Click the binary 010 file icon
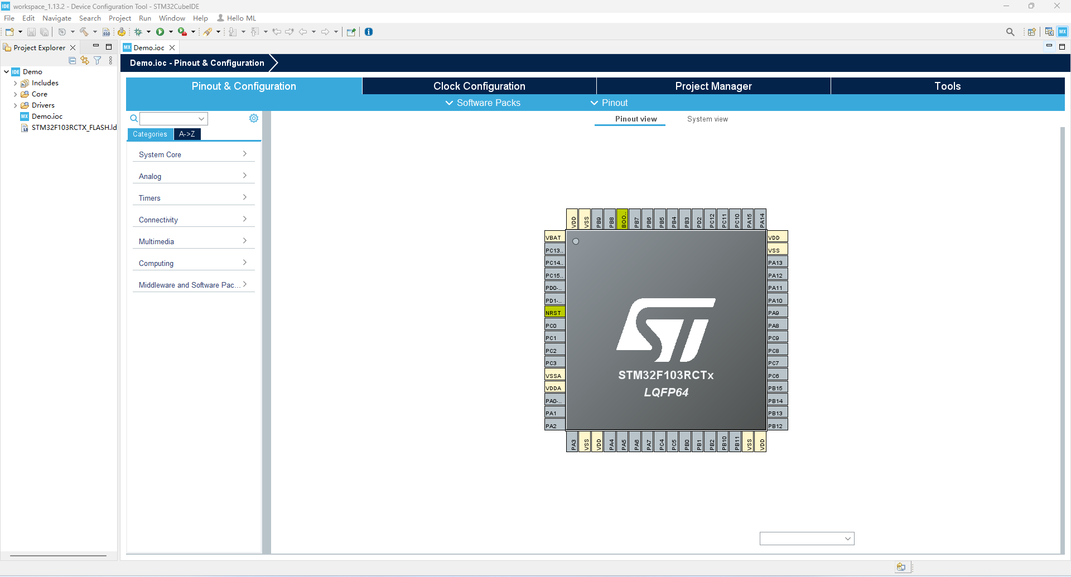The width and height of the screenshot is (1071, 577). point(106,32)
